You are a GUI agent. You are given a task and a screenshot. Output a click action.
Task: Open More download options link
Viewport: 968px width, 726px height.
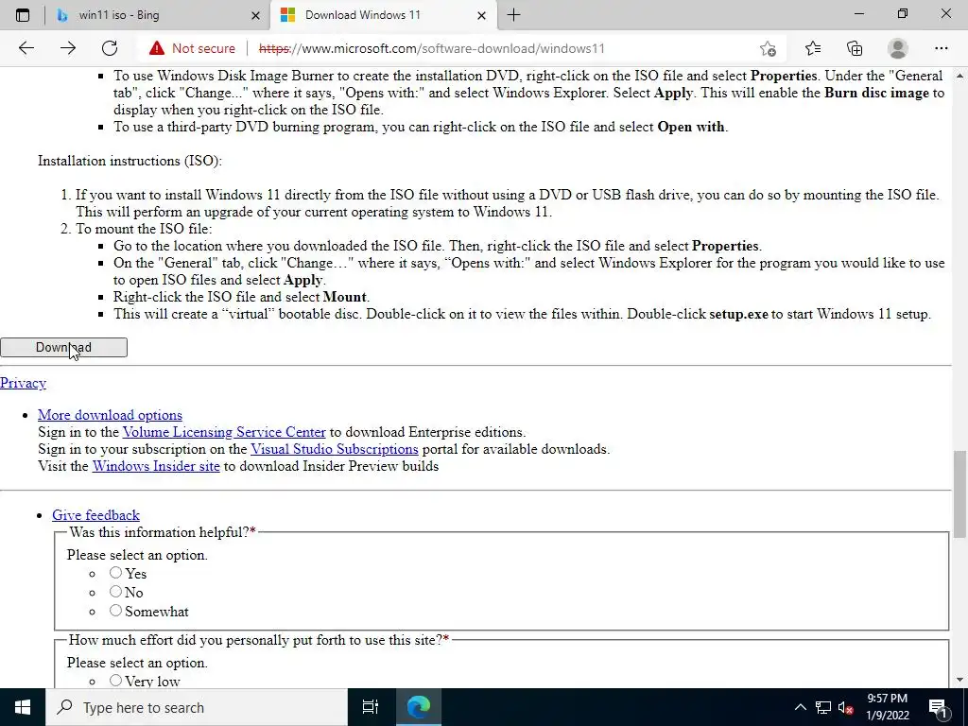pos(110,415)
